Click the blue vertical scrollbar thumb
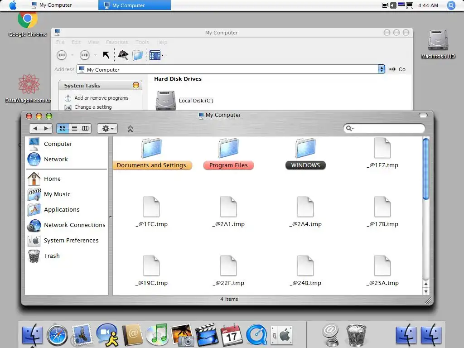The width and height of the screenshot is (464, 348). (x=426, y=169)
